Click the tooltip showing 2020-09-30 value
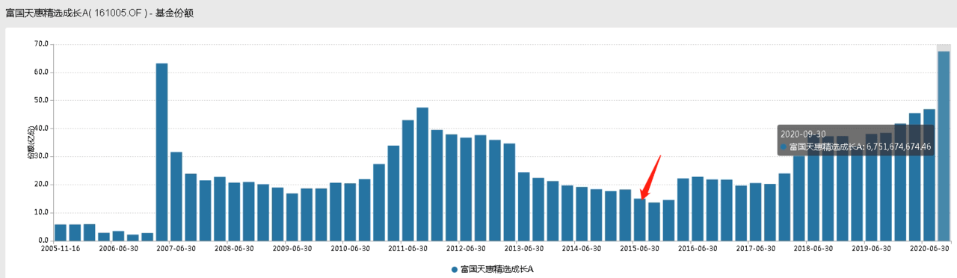 point(856,140)
